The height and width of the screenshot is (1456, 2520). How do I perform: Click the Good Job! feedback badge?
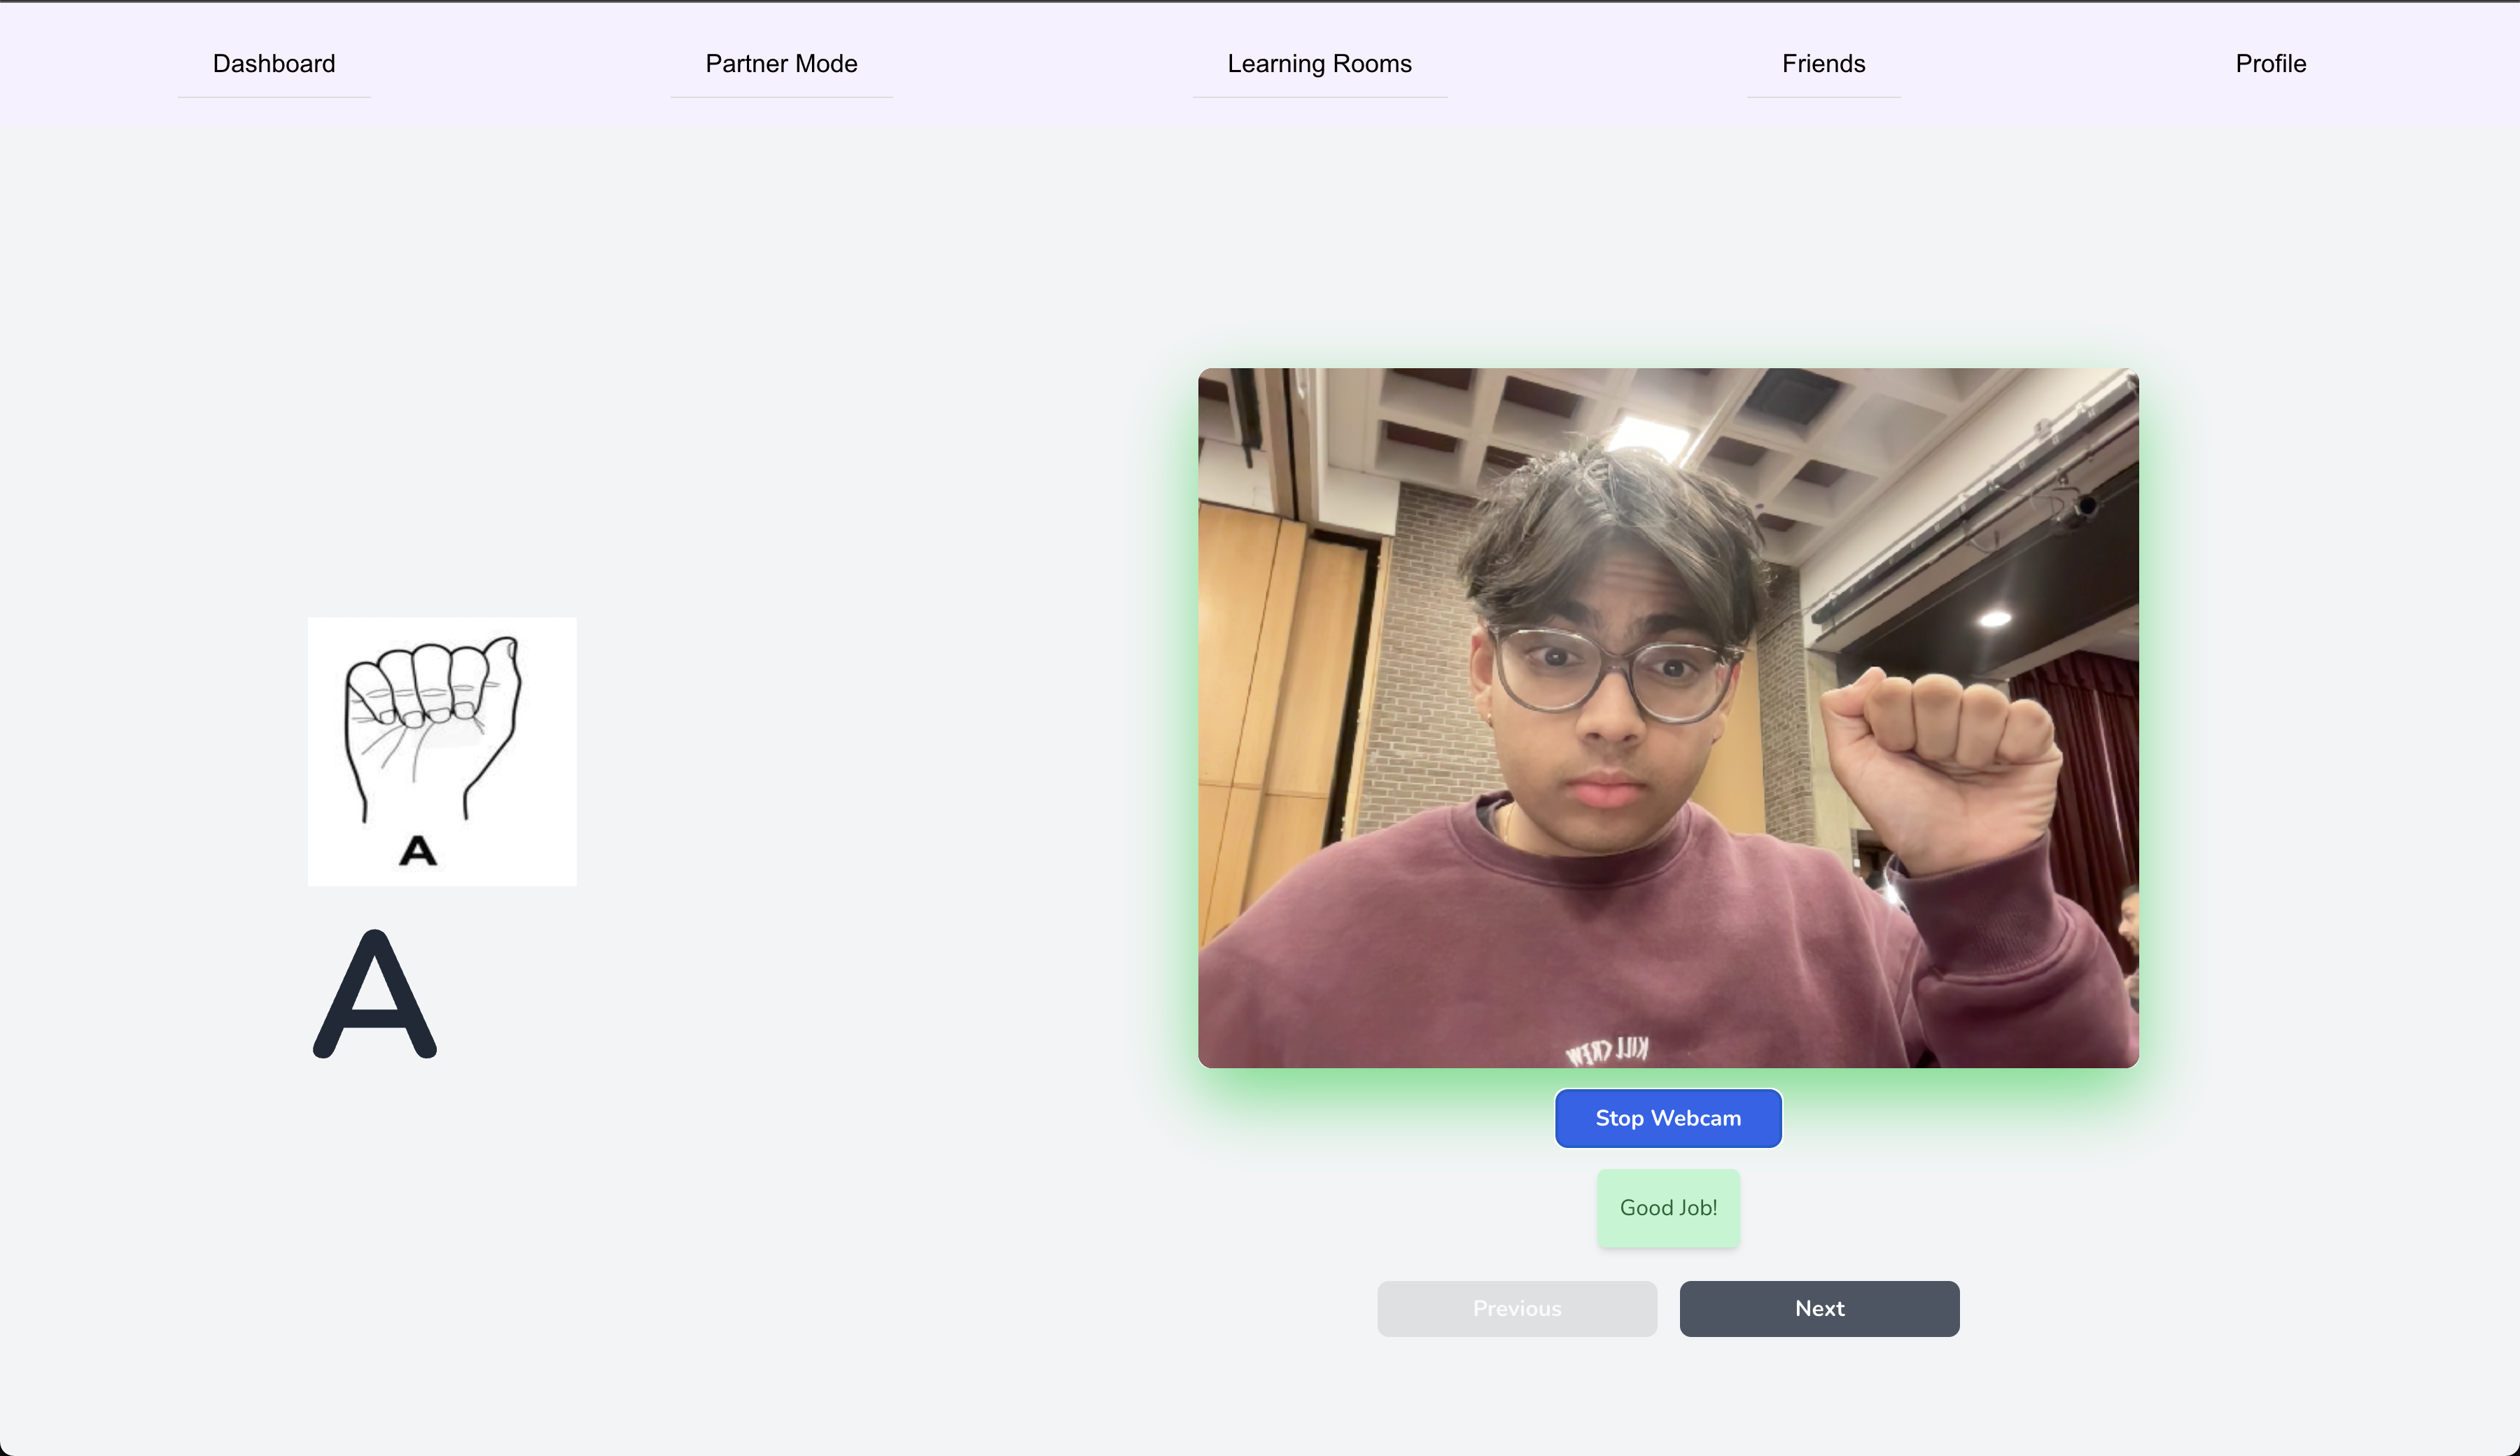click(1668, 1208)
